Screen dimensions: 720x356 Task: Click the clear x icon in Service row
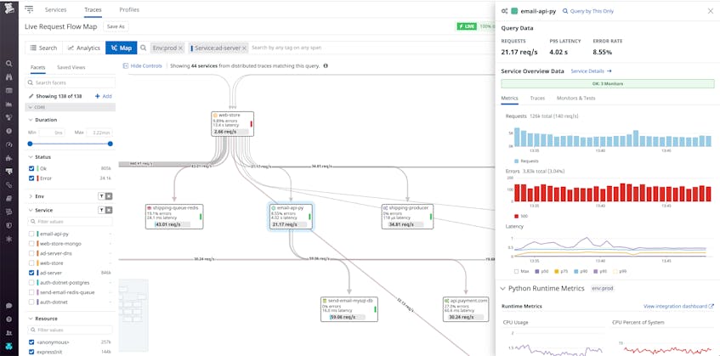coord(109,210)
